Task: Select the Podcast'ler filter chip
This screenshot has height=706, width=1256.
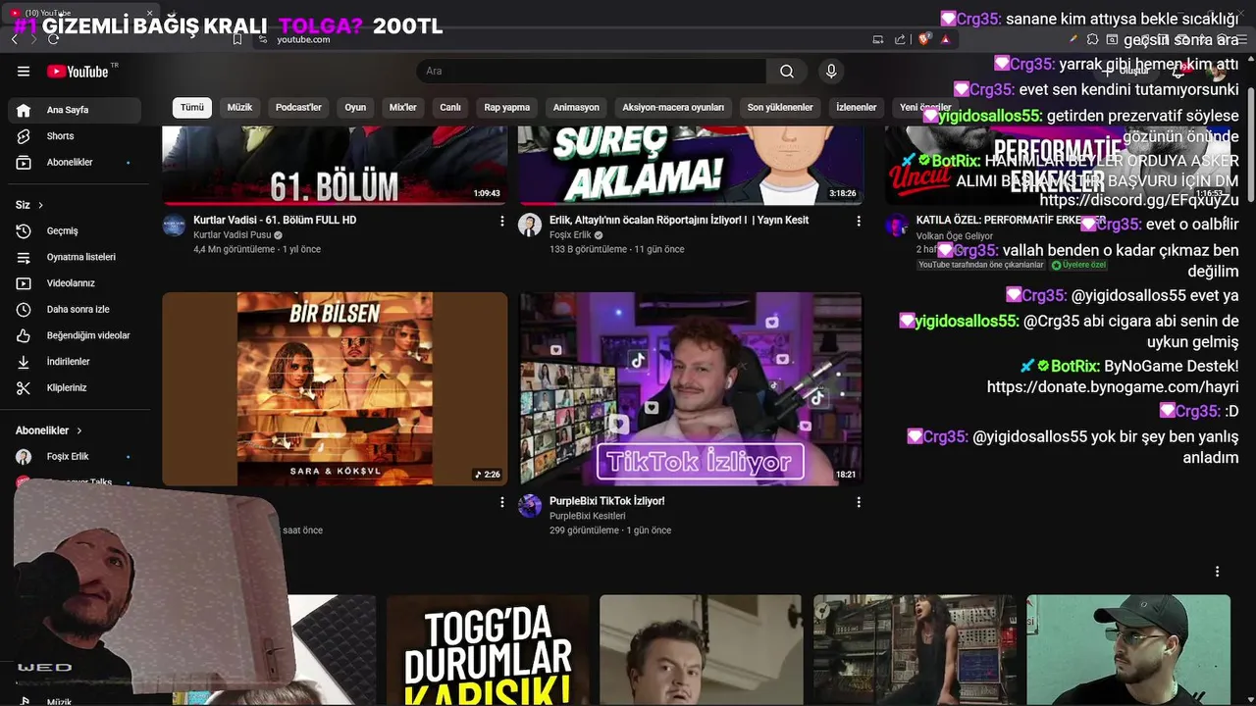Action: [x=298, y=108]
